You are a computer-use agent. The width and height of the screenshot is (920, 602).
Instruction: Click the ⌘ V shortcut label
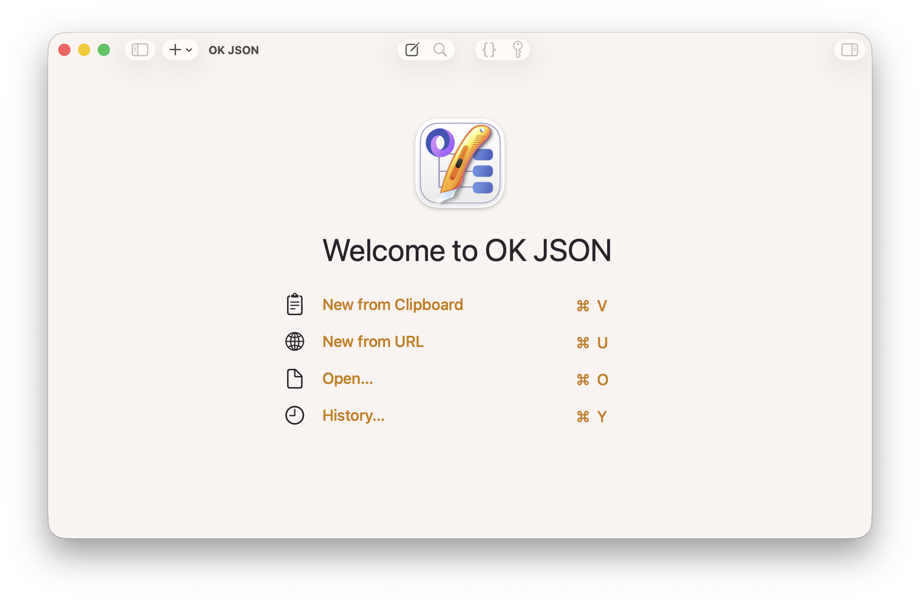coord(592,306)
